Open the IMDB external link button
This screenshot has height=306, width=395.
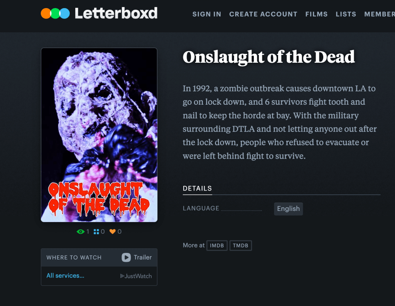(217, 246)
